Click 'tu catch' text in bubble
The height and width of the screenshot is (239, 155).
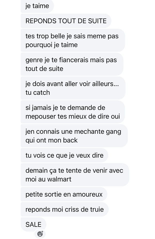[38, 93]
